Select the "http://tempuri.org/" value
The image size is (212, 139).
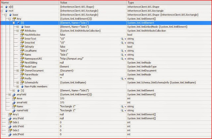pyautogui.click(x=72, y=59)
